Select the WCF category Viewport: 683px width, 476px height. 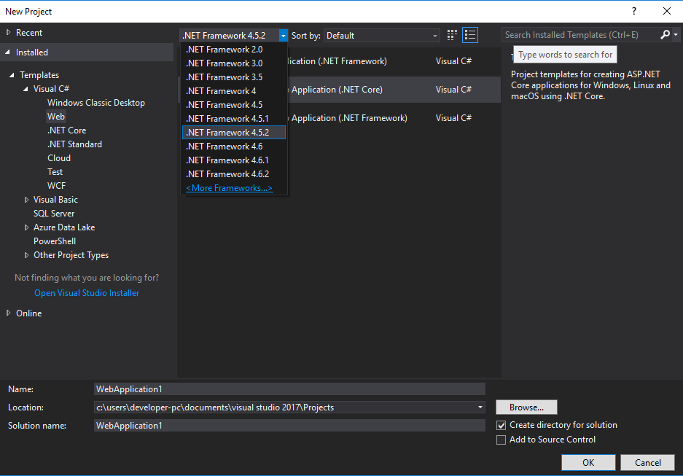[x=56, y=186]
